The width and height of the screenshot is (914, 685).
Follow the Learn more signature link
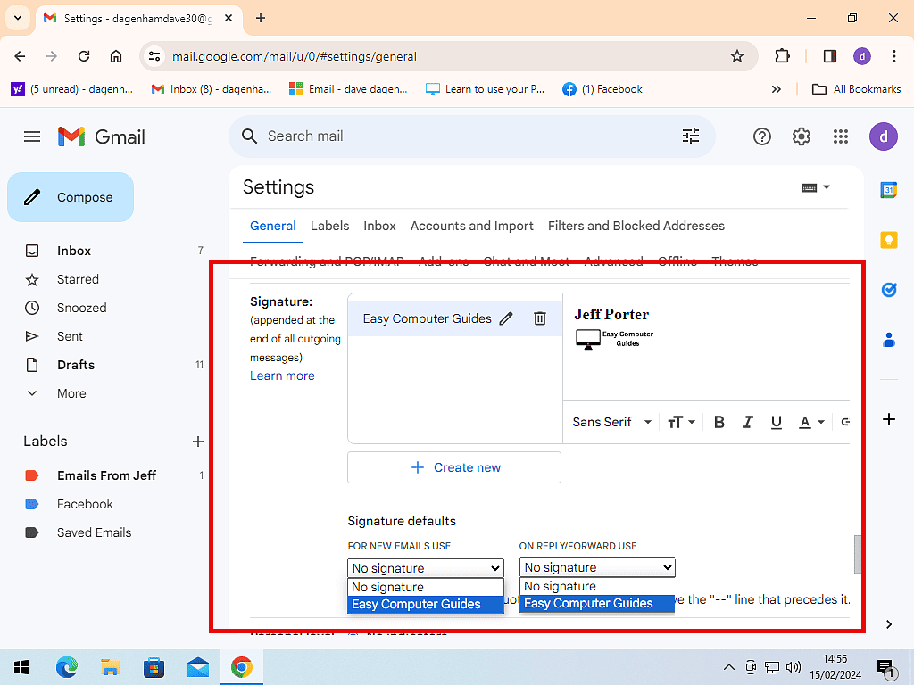coord(282,376)
